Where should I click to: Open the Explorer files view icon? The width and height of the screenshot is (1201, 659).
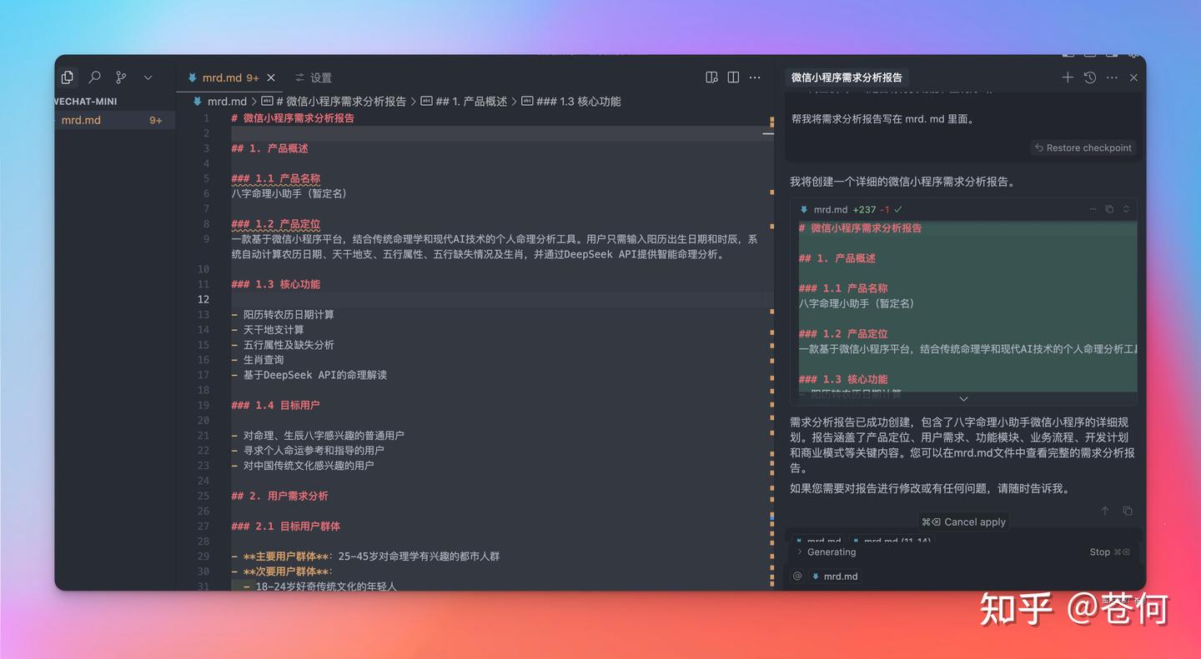click(68, 77)
